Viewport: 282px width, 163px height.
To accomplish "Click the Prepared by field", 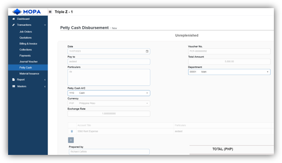I will [x=109, y=152].
